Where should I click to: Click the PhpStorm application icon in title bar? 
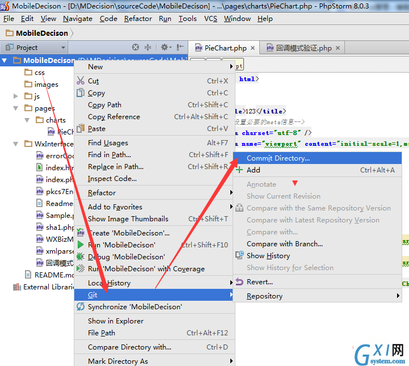(5, 6)
